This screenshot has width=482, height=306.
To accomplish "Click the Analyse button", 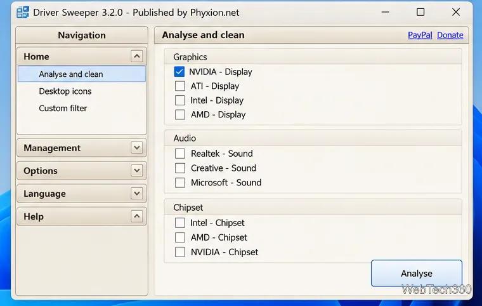I will [417, 274].
